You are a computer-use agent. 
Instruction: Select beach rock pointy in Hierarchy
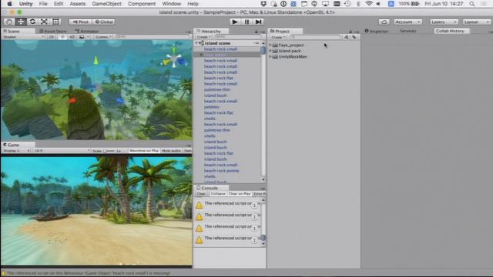221,171
